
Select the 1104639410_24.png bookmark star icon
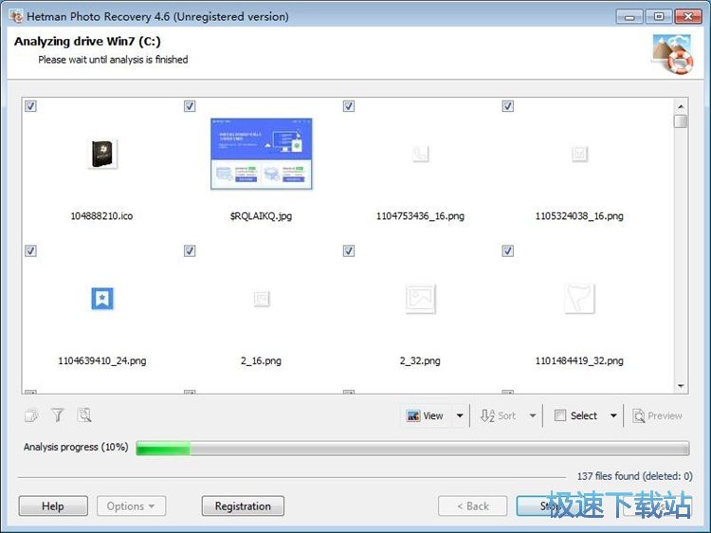point(101,299)
